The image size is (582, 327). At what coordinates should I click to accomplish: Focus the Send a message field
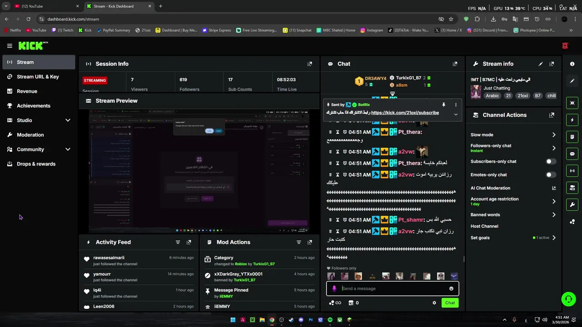(x=393, y=288)
